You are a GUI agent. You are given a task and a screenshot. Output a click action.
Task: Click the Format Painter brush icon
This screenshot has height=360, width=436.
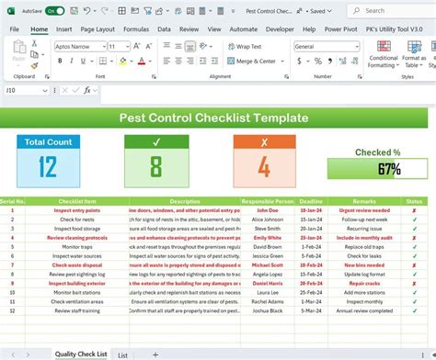pos(34,65)
